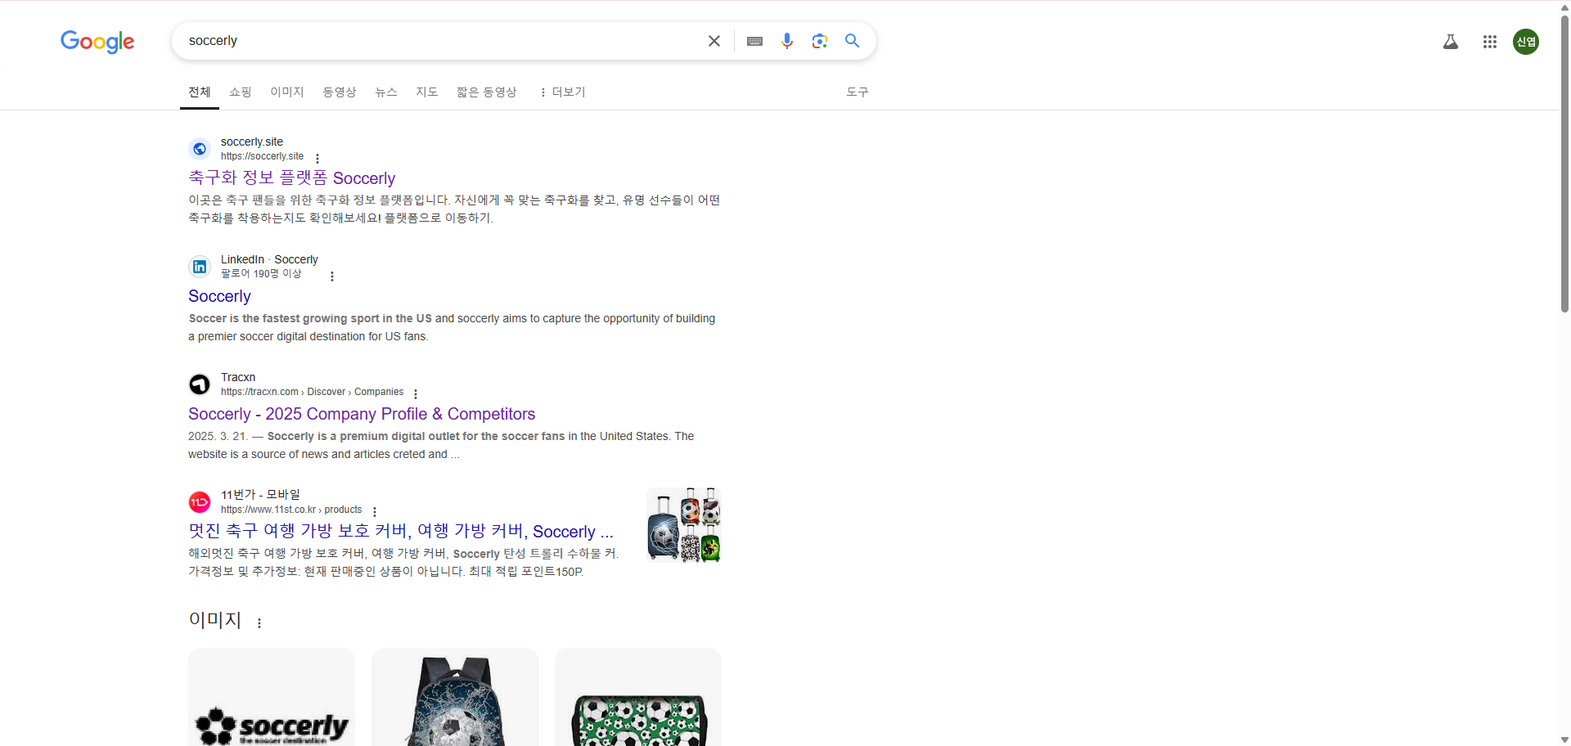Click the Google logo

[97, 42]
